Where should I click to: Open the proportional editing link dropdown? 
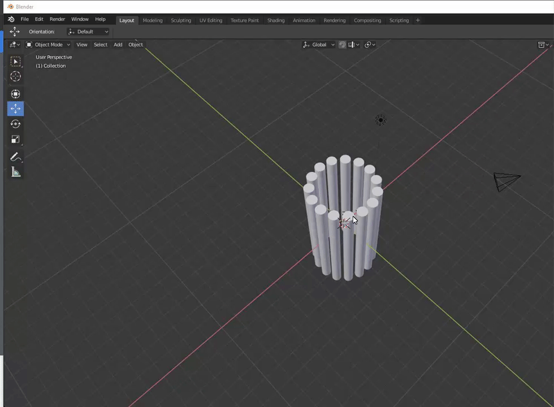370,45
